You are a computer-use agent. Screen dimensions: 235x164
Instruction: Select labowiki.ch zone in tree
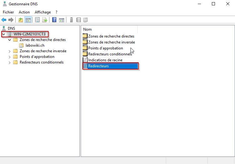point(35,45)
